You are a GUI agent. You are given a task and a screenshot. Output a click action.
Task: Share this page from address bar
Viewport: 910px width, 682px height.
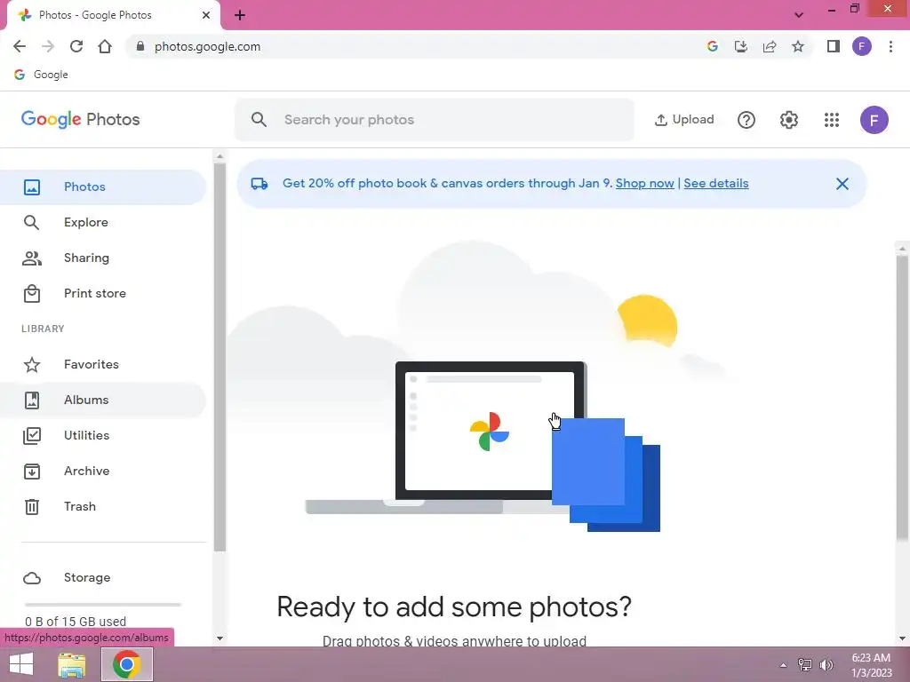[x=770, y=46]
